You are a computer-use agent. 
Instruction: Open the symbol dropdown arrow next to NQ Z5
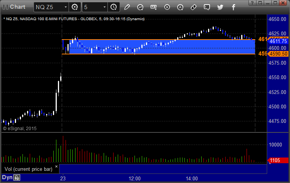pos(66,7)
